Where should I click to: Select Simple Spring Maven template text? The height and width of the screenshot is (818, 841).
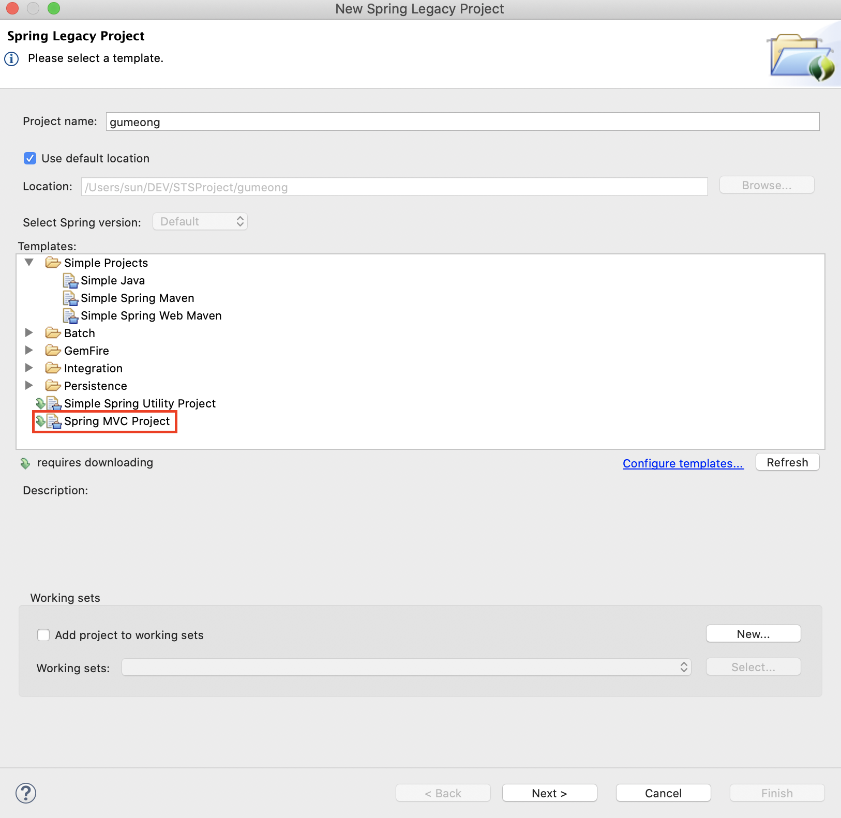click(138, 298)
